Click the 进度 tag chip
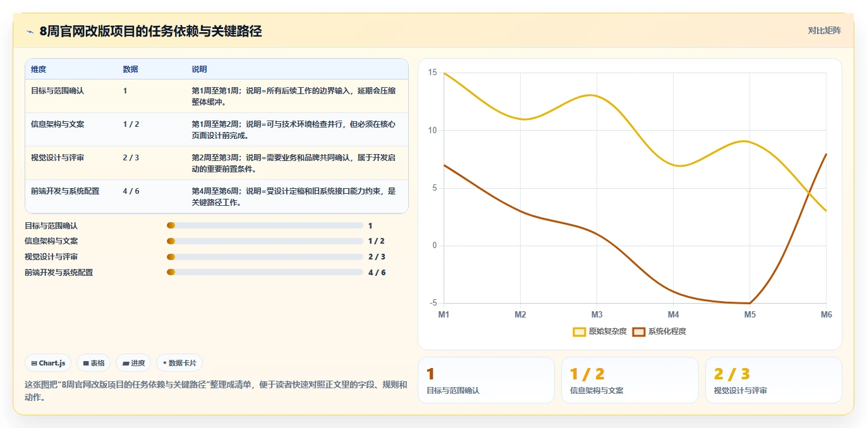867x428 pixels. pos(133,363)
